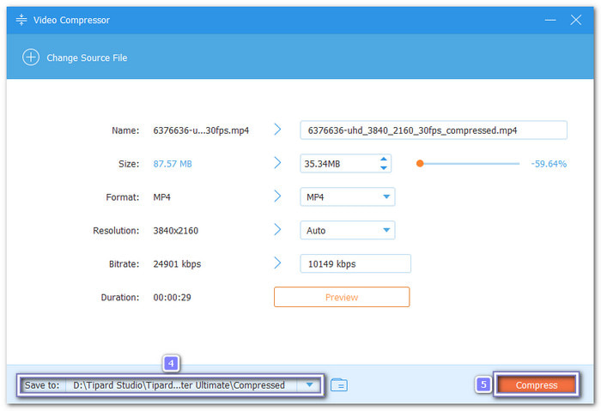Click the Preview button

341,297
